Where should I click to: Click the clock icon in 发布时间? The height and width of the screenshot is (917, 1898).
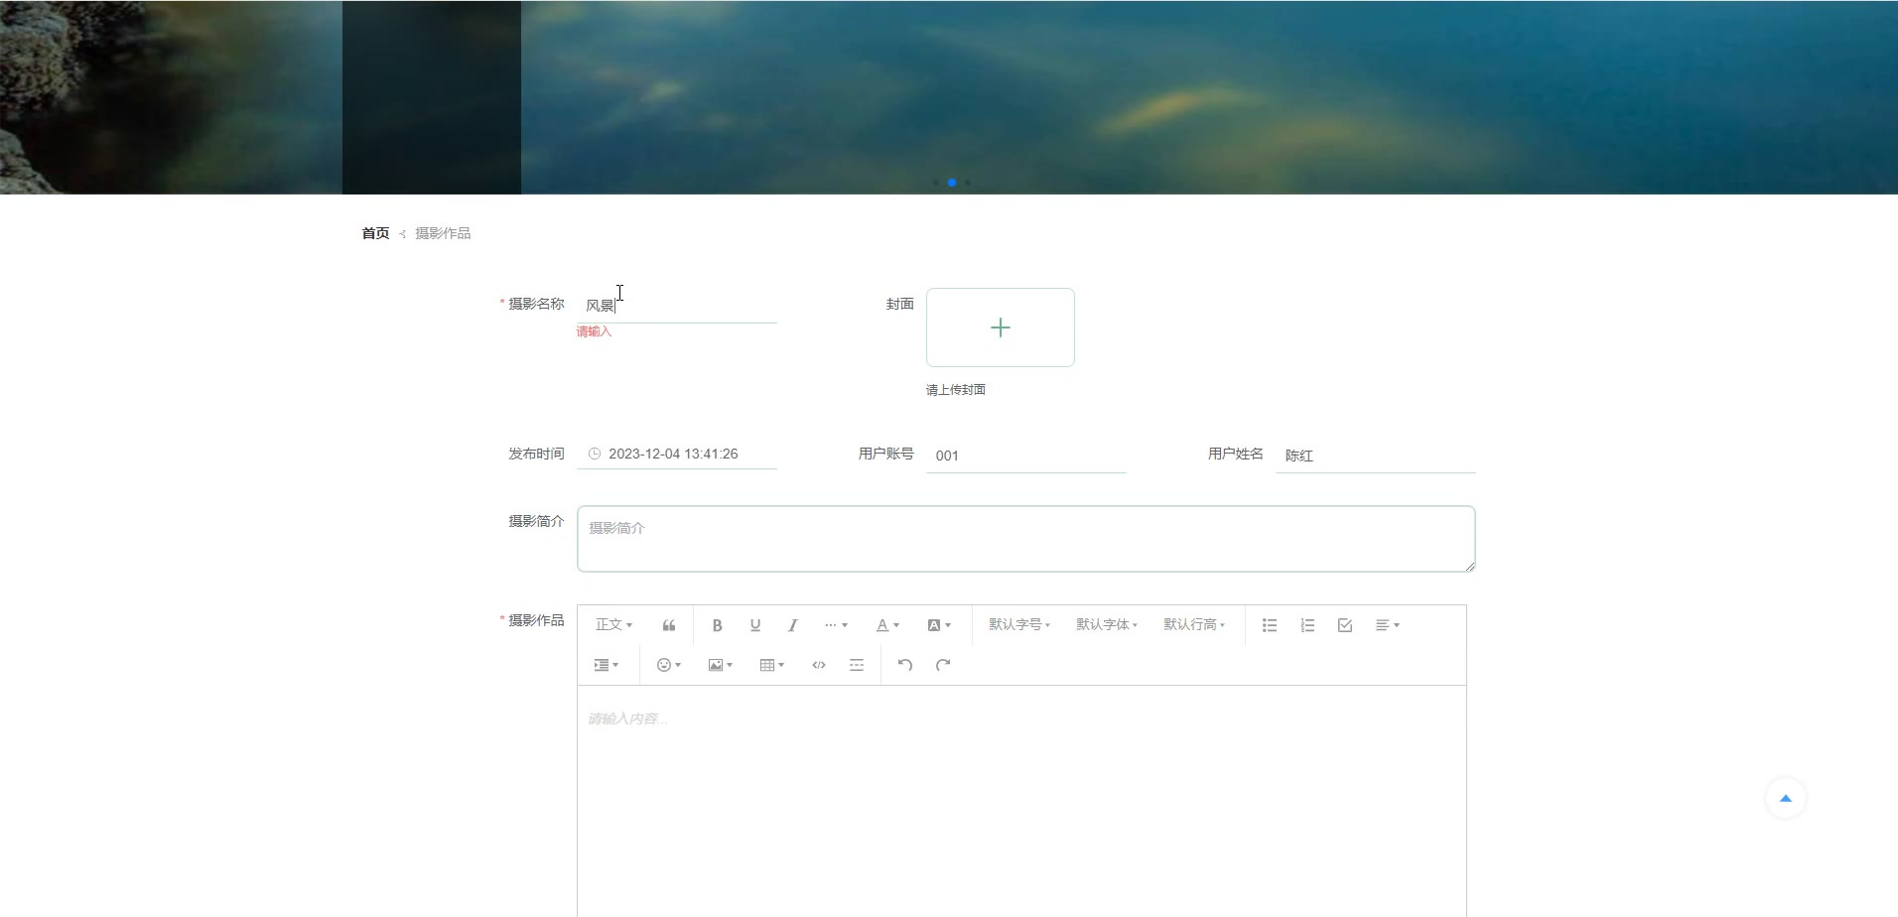(x=595, y=454)
